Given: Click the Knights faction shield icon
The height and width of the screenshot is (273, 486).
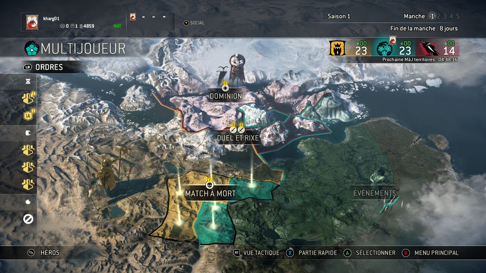Looking at the screenshot, I should [x=337, y=49].
